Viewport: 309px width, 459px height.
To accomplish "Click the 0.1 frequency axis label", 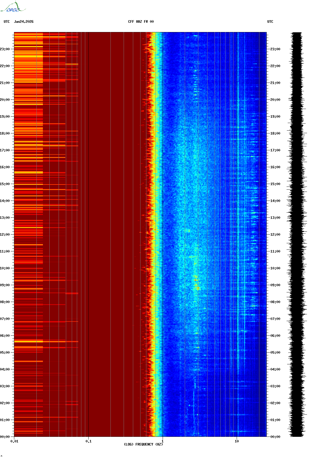I will [89, 441].
